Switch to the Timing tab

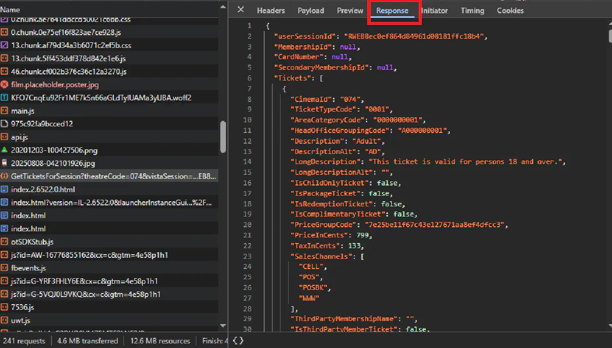[472, 11]
